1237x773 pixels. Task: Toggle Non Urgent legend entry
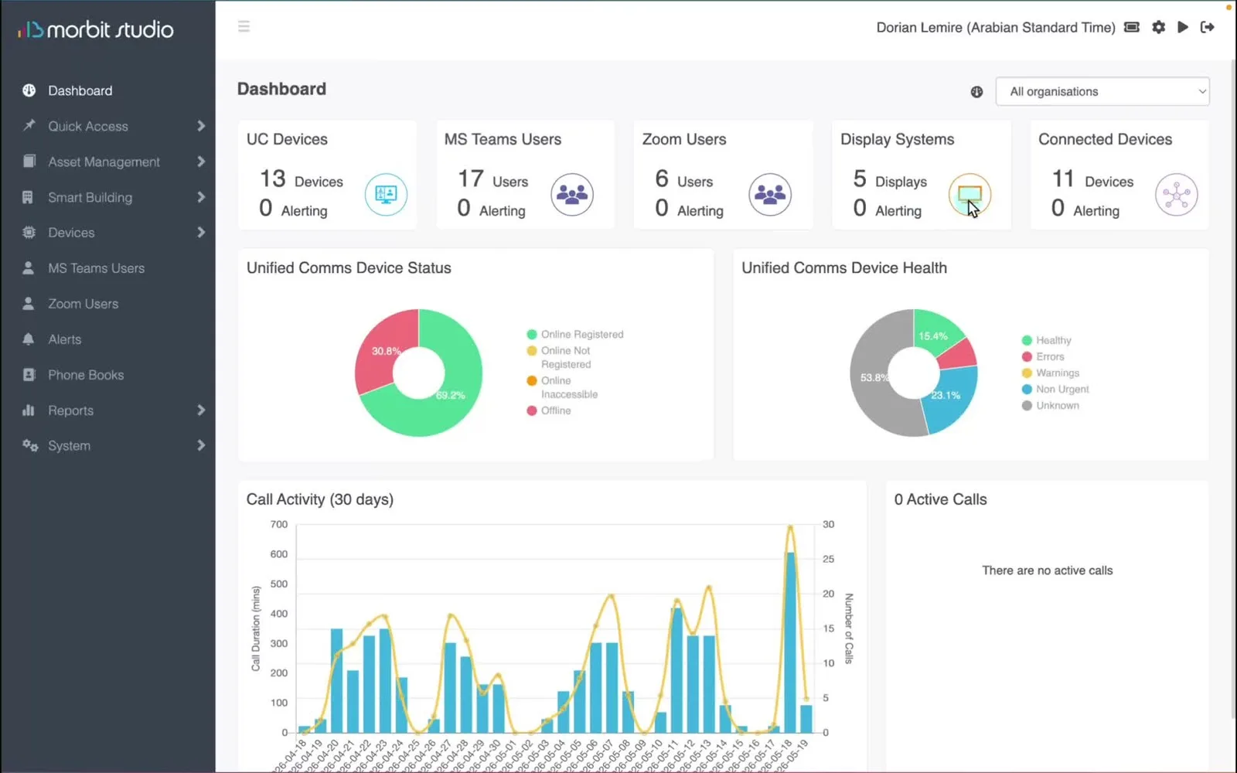tap(1055, 389)
